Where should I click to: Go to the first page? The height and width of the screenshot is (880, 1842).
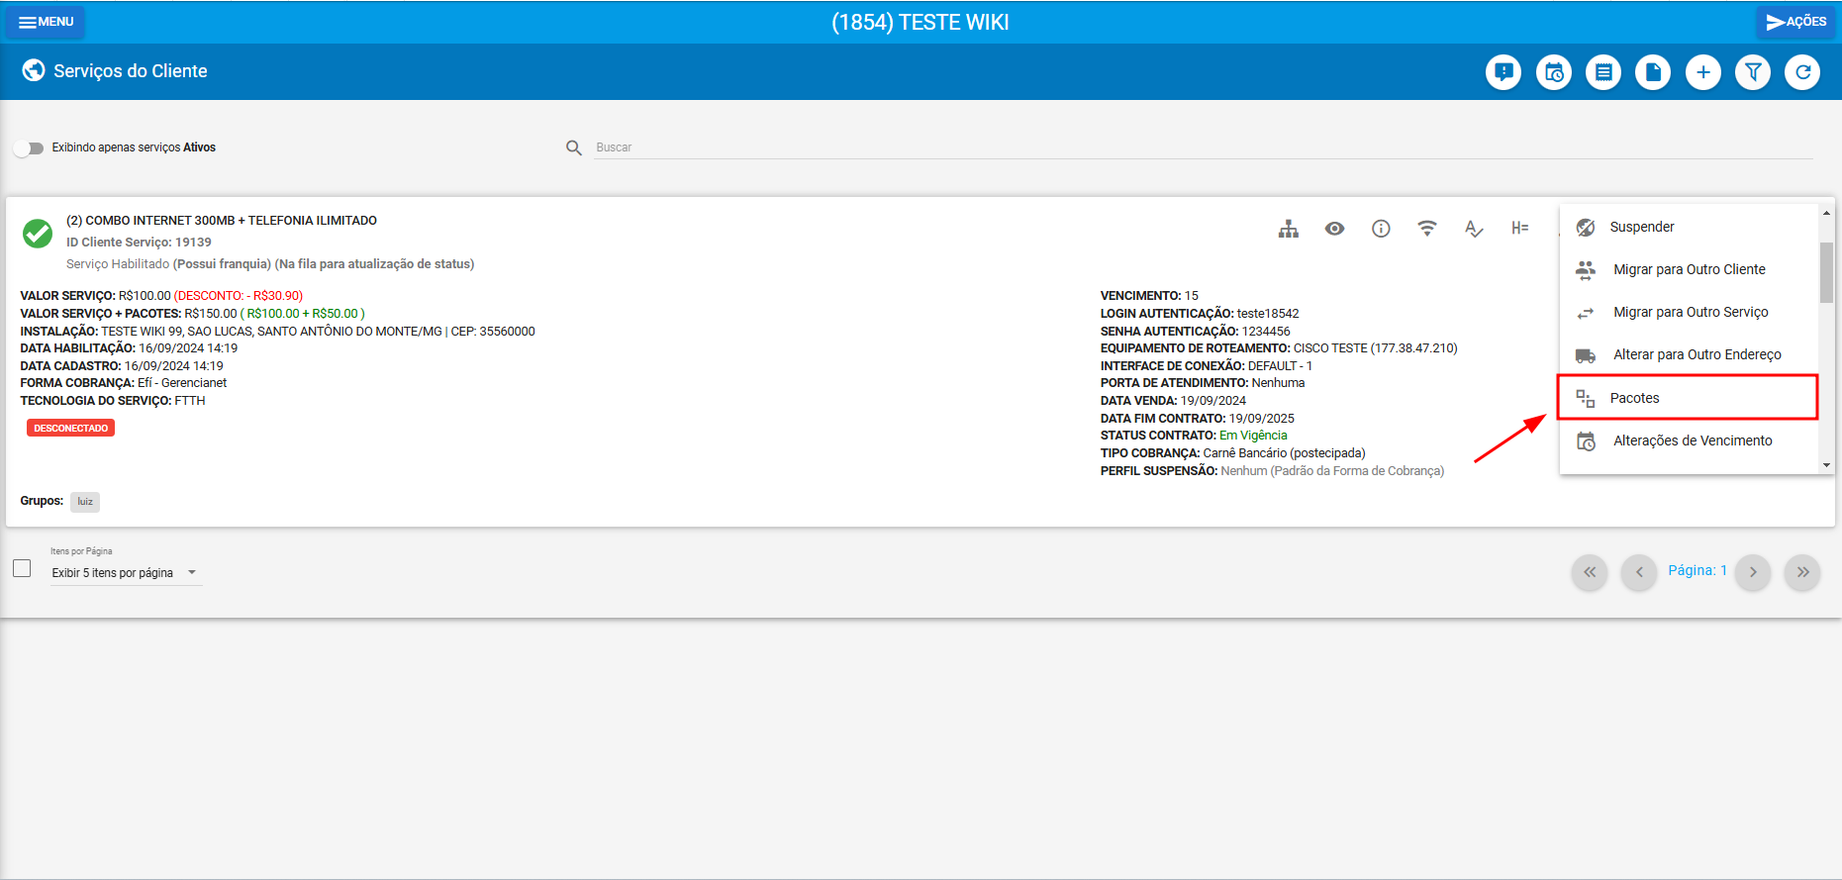[1590, 572]
